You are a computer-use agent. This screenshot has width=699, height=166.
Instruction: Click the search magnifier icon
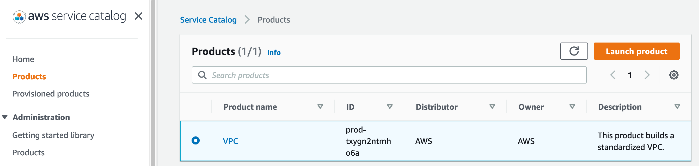pos(202,75)
